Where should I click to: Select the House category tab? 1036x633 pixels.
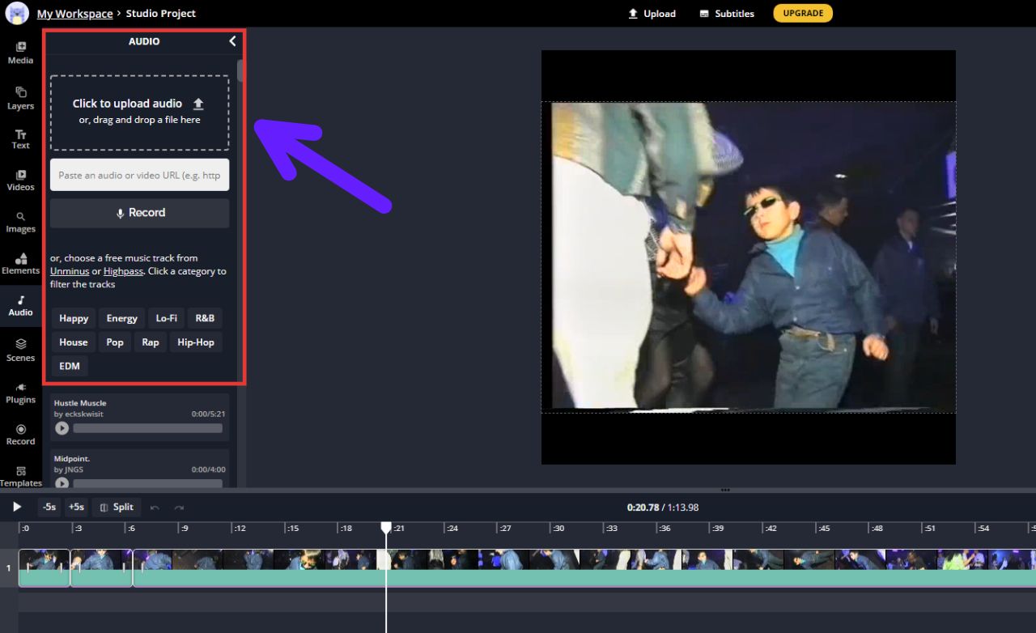click(x=73, y=342)
